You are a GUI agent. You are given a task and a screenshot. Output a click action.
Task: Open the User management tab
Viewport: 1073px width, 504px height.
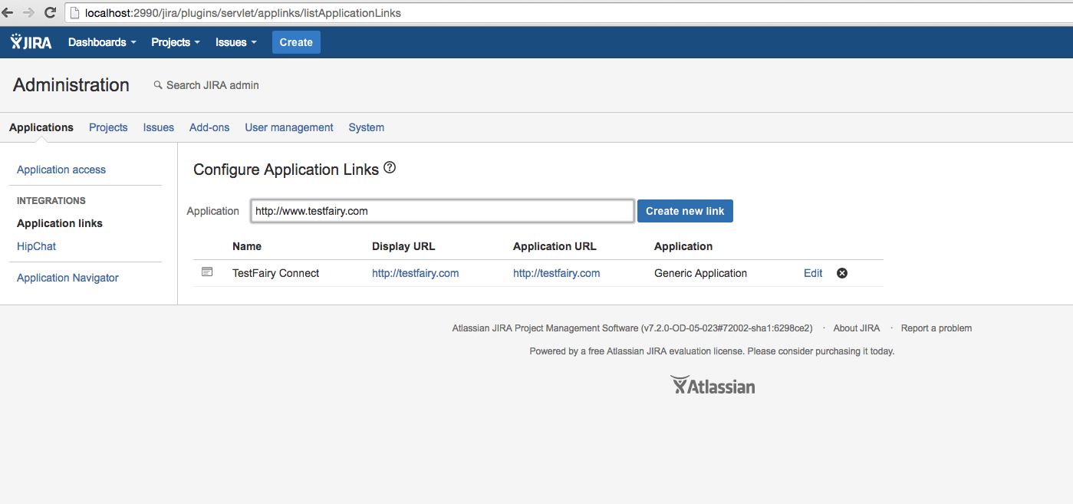pos(288,127)
